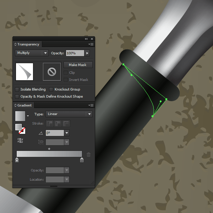Click the panel bottom gripper bar
The height and width of the screenshot is (213, 213).
54,186
